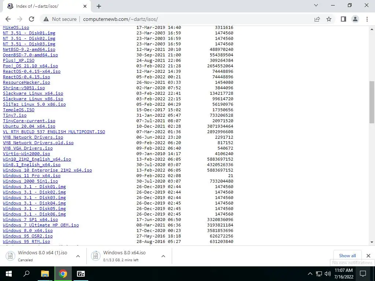
Task: Download VM8 VGA Drivers.iso
Action: (28, 149)
